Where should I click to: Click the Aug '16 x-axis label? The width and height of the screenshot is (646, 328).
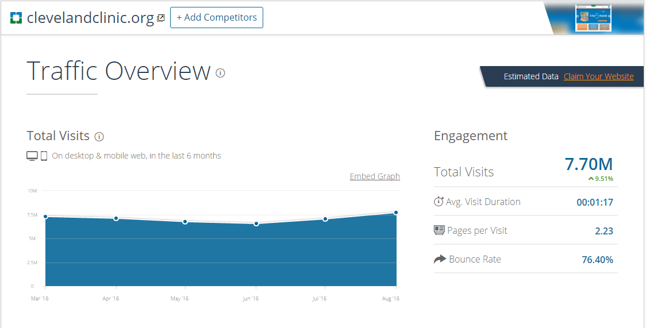391,298
